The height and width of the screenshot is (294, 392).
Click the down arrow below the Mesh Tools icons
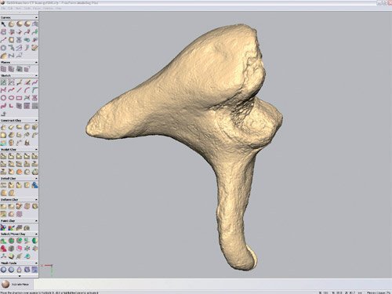[x=20, y=276]
